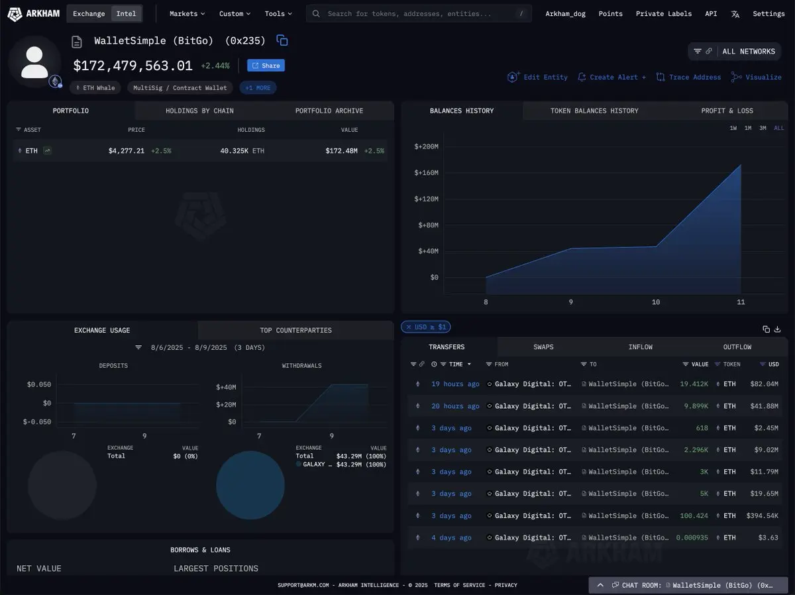Click the Create Alert bell icon
Screen dimensions: 795x595
(x=582, y=78)
